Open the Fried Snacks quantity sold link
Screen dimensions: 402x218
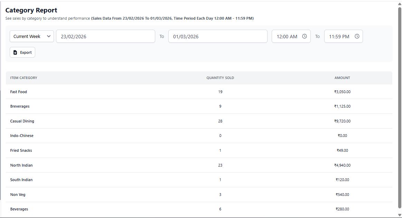220,150
